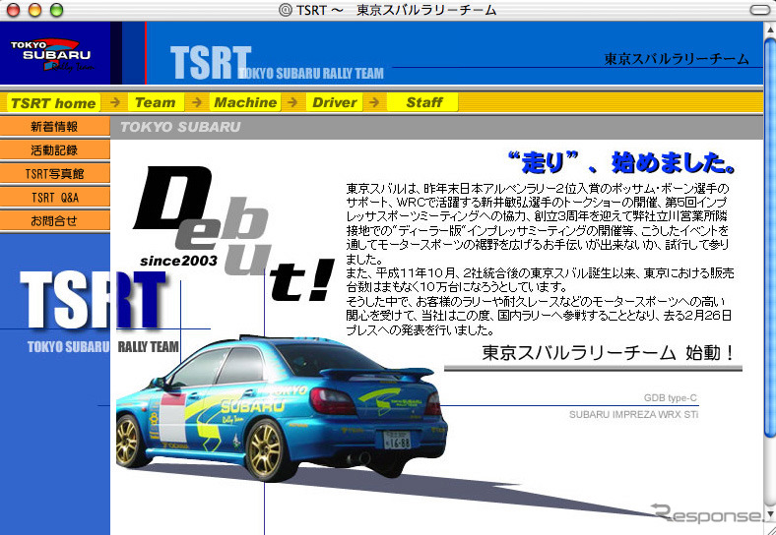Click the "走り"、始めました。 headline
Image resolution: width=776 pixels, height=535 pixels.
pyautogui.click(x=621, y=162)
